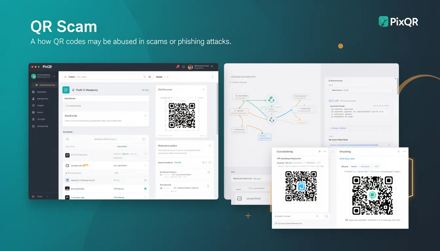440x251 pixels.
Task: Open three-dot menu on right QR card
Action: click(404, 152)
